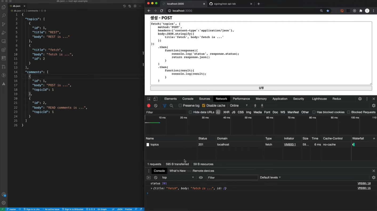This screenshot has width=377, height=211.
Task: Open the drawer's three-dot tabs menu
Action: coord(149,171)
